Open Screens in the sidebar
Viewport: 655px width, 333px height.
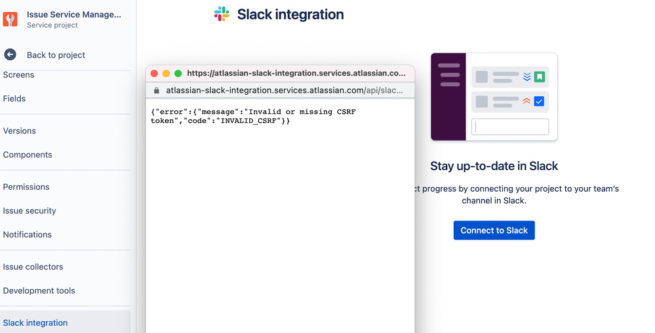click(18, 75)
